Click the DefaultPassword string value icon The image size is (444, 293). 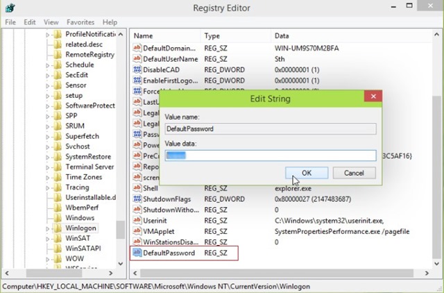pyautogui.click(x=137, y=253)
